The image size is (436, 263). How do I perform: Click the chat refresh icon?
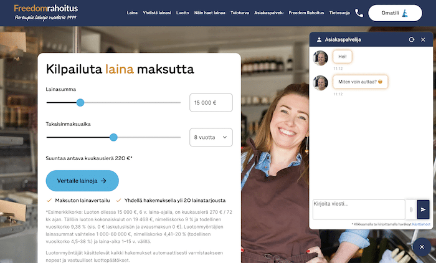point(412,40)
